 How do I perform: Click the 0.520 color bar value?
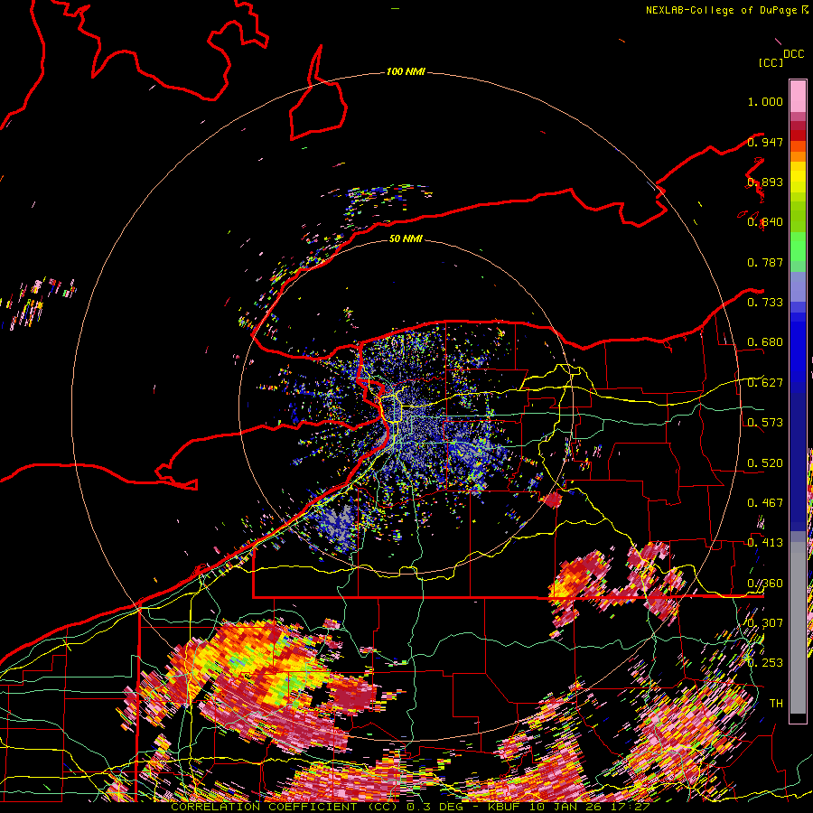pyautogui.click(x=765, y=463)
